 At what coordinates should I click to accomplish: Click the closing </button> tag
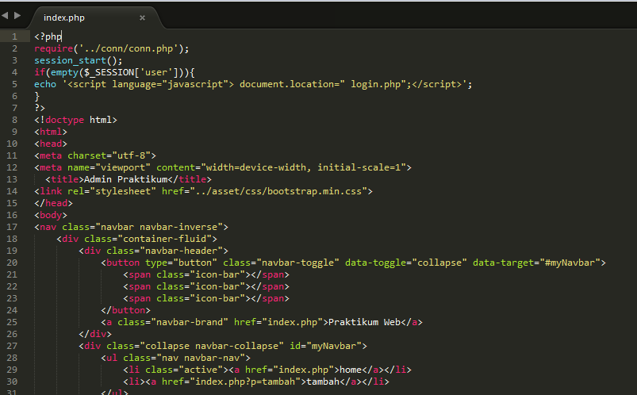(x=125, y=310)
